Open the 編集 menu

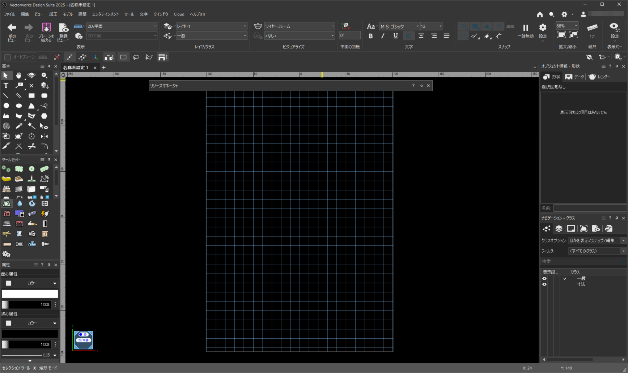(x=25, y=14)
